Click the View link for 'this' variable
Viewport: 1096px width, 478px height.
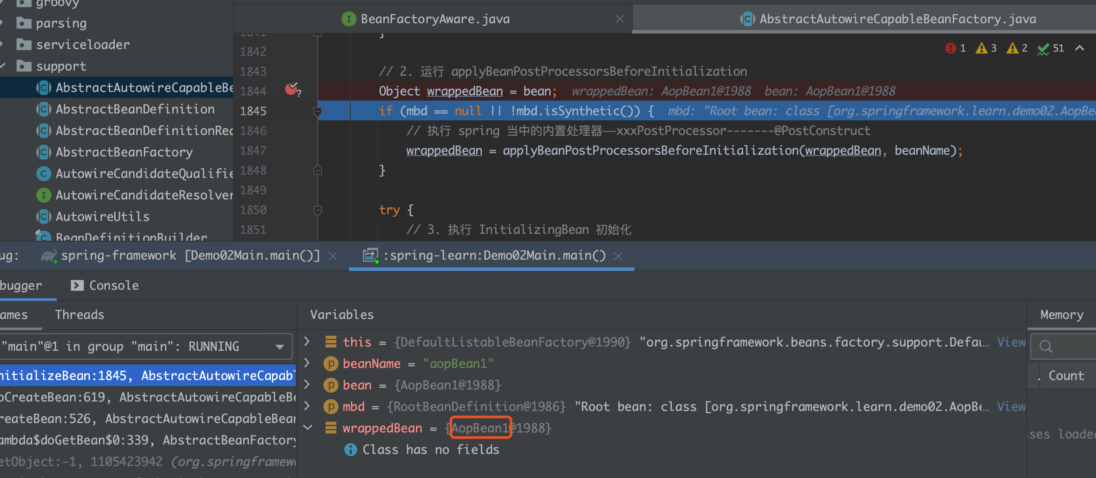(x=1011, y=342)
